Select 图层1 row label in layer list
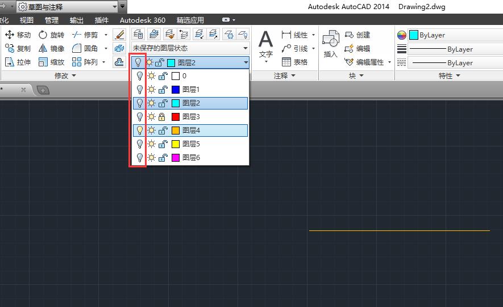This screenshot has width=503, height=307. (x=191, y=89)
